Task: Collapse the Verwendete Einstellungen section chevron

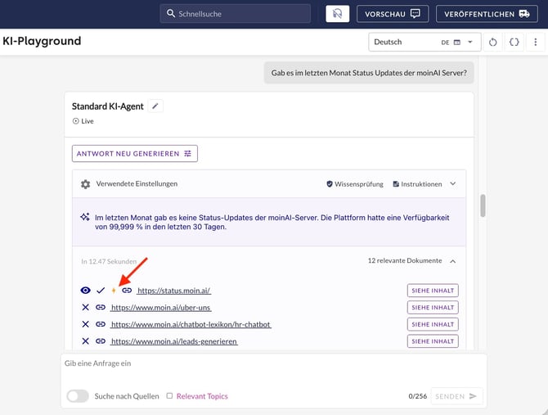Action: coord(453,184)
